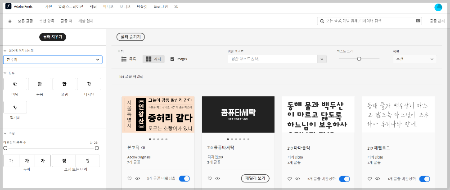The width and height of the screenshot is (450, 190).
Task: Select the first 한 classification tile
Action: point(15,84)
